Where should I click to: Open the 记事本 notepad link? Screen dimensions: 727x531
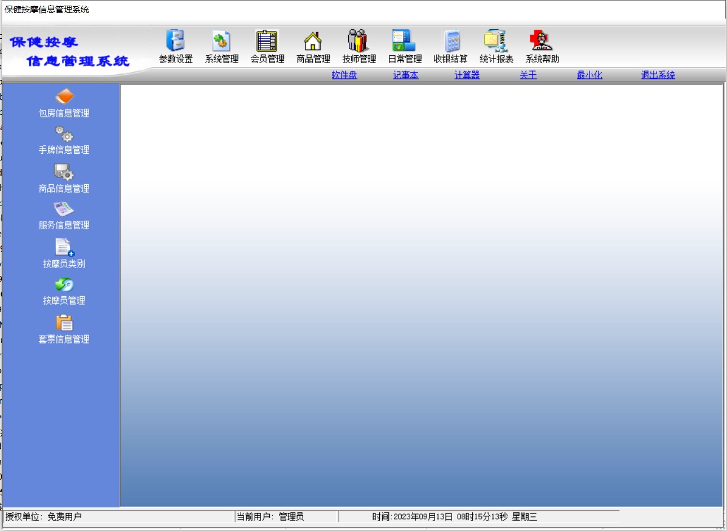[x=406, y=75]
